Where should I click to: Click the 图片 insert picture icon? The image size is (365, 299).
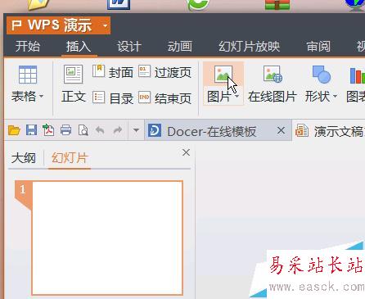coord(223,75)
